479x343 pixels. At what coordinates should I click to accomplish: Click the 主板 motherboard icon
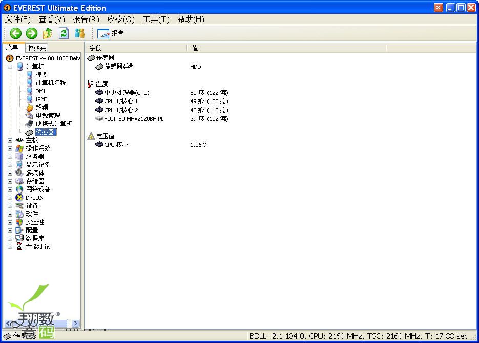click(x=19, y=140)
